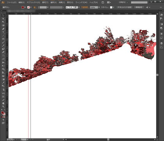Open the 編集(E) menu
The width and height of the screenshot is (164, 141).
point(21,2)
